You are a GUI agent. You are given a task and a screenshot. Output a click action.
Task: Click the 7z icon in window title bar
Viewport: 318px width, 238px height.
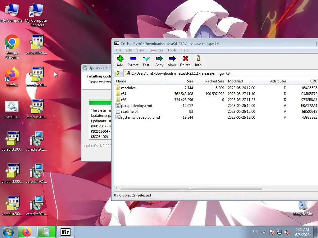tap(117, 43)
